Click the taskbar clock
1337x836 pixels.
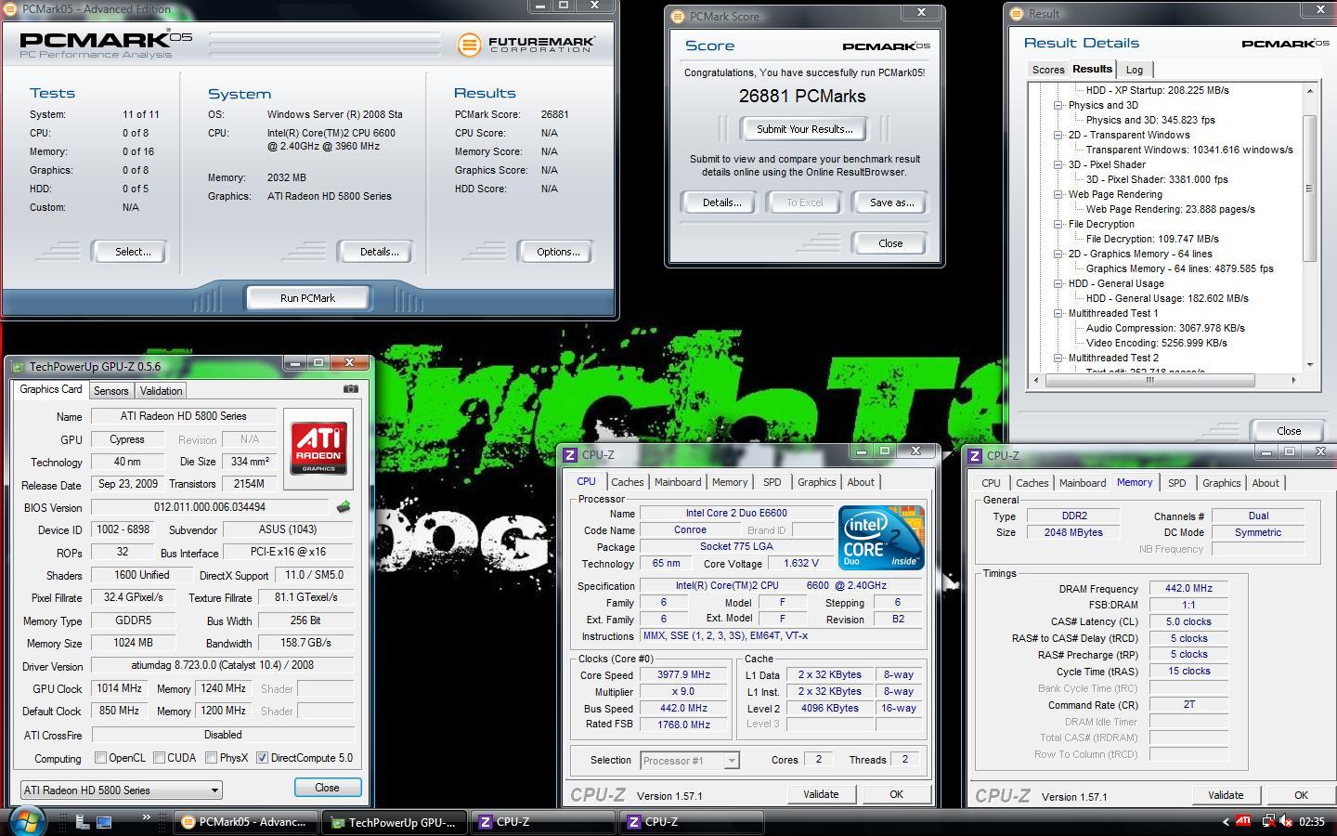click(x=1312, y=822)
